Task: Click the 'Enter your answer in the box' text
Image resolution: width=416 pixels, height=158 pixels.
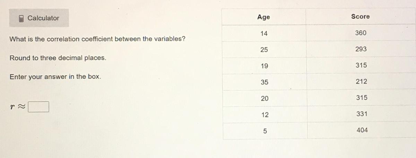Action: click(55, 77)
